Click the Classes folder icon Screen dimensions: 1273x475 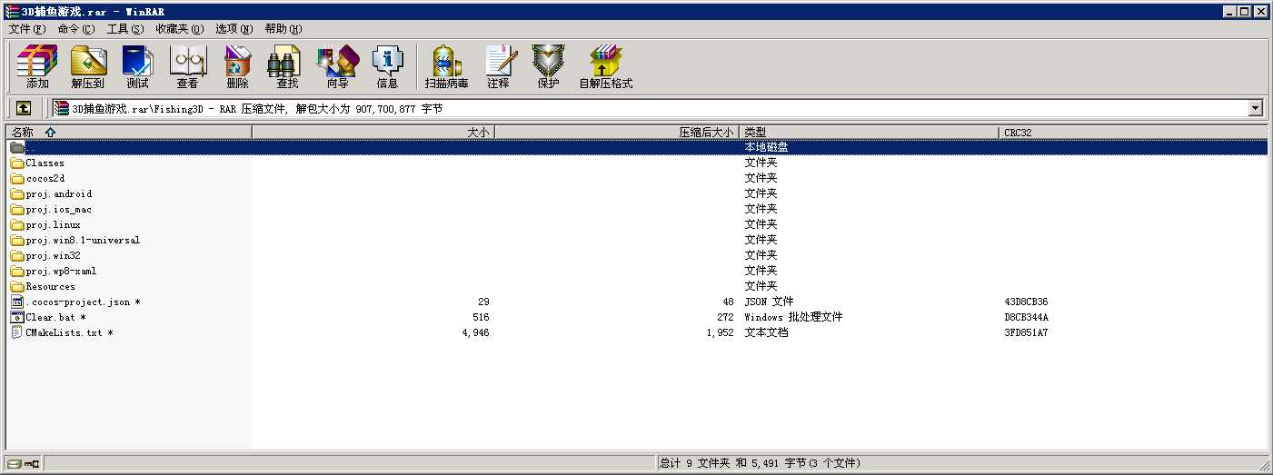click(x=17, y=163)
